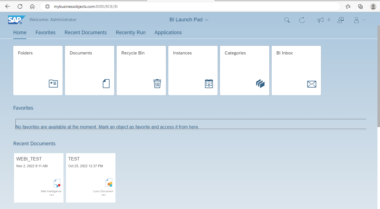
Task: Click the address bar URL field
Action: click(190, 6)
